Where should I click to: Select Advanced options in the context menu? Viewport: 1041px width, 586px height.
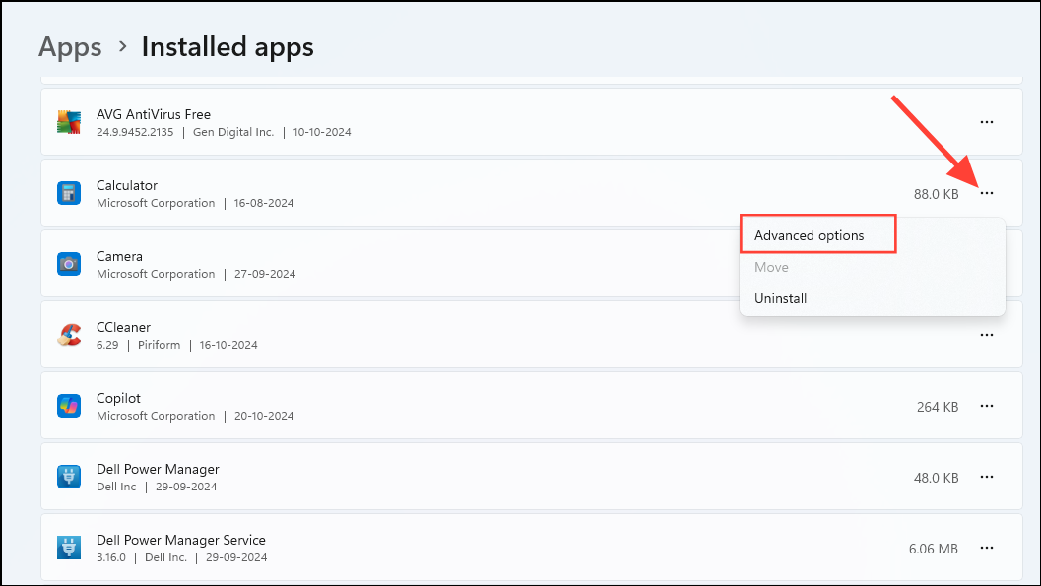[x=810, y=235]
